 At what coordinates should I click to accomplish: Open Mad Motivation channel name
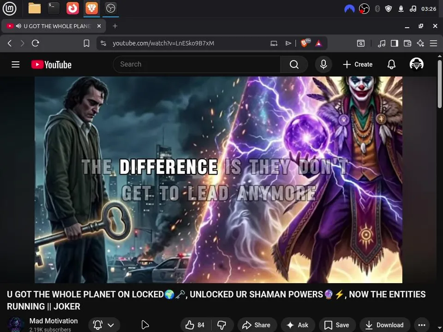point(54,321)
